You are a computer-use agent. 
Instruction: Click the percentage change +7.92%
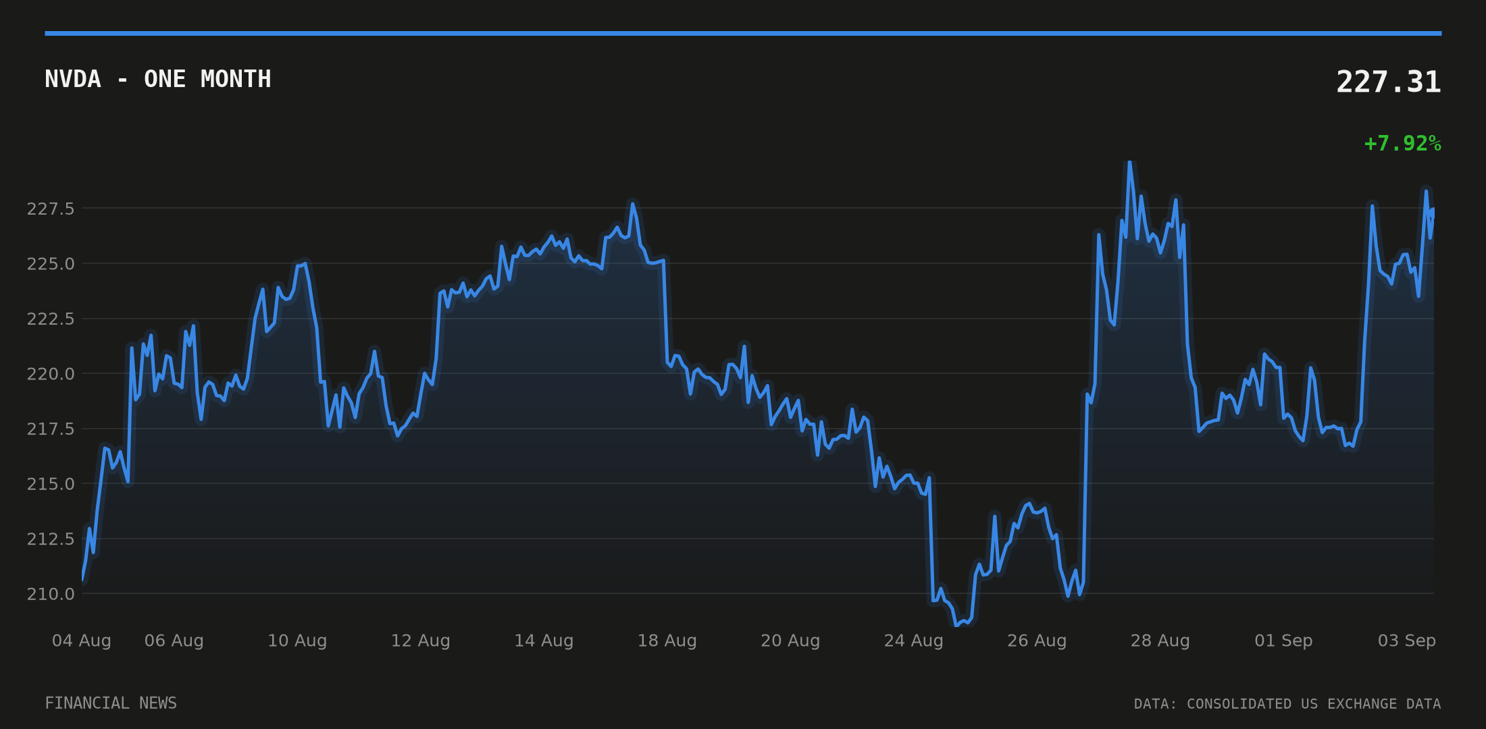point(1402,144)
